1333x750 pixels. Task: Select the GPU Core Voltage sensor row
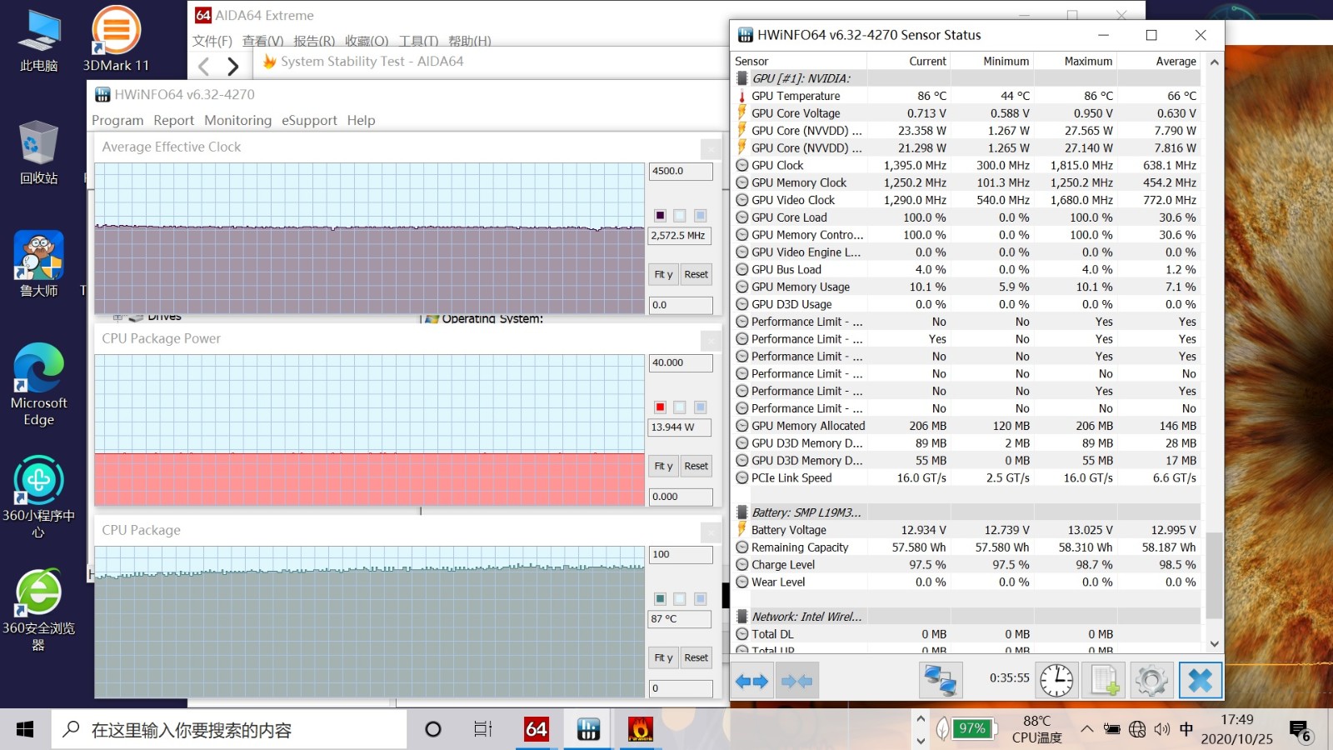[x=967, y=113]
